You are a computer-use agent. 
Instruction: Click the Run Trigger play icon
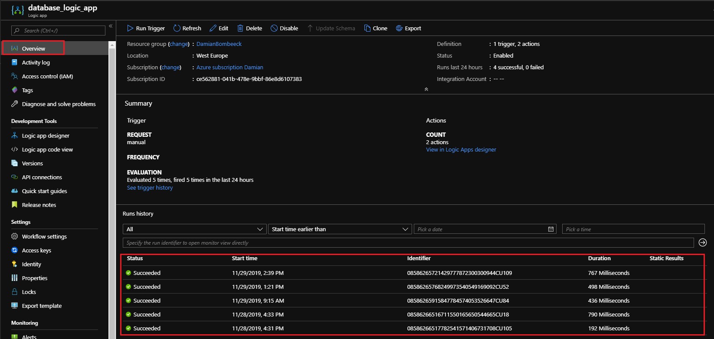point(130,28)
